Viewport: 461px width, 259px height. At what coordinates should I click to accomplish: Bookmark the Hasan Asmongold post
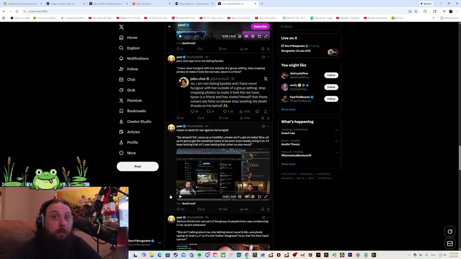[263, 209]
